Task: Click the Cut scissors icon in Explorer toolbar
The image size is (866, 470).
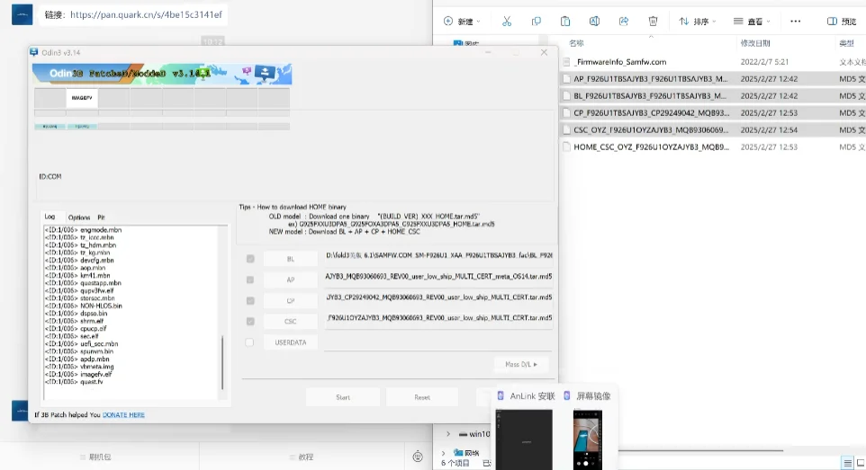Action: coord(507,22)
